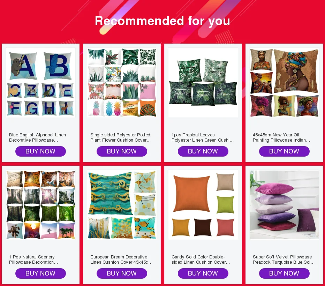
Task: Buy the Potted Plant Flower cushion cover
Action: coord(122,151)
